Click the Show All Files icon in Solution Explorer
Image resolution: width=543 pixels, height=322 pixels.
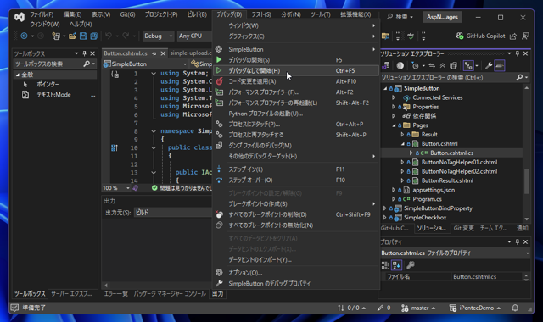pyautogui.click(x=453, y=65)
